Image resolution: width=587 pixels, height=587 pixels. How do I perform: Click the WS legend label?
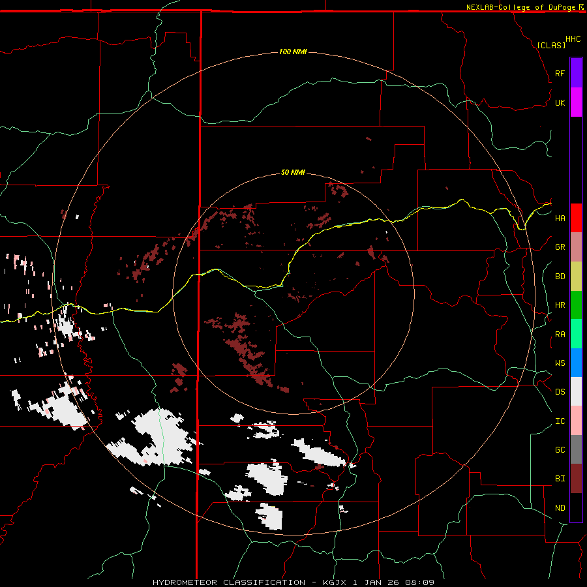pyautogui.click(x=560, y=363)
